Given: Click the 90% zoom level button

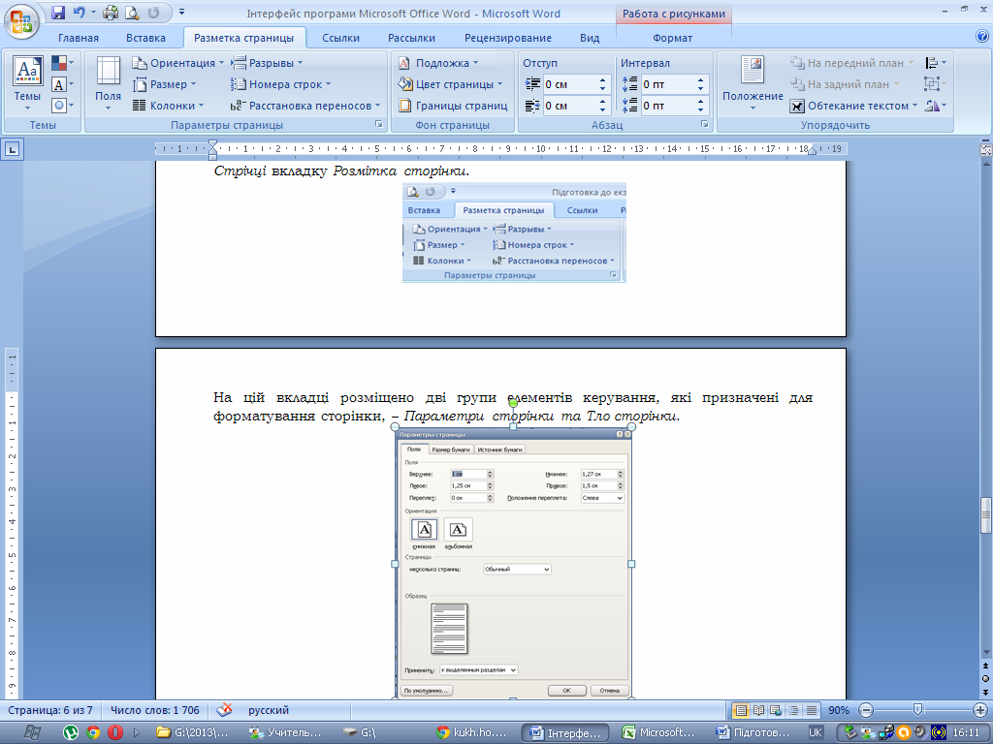Looking at the screenshot, I should [839, 710].
